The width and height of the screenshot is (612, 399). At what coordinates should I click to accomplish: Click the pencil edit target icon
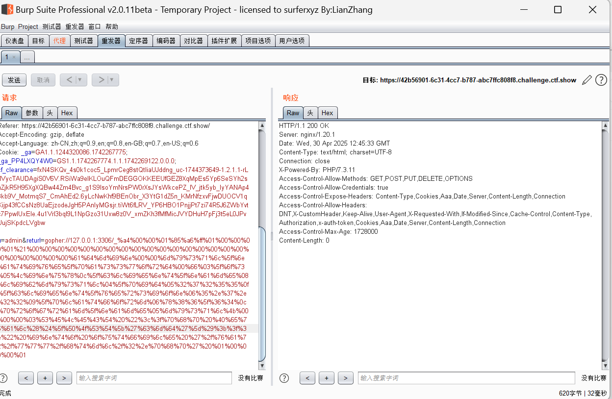pos(586,80)
